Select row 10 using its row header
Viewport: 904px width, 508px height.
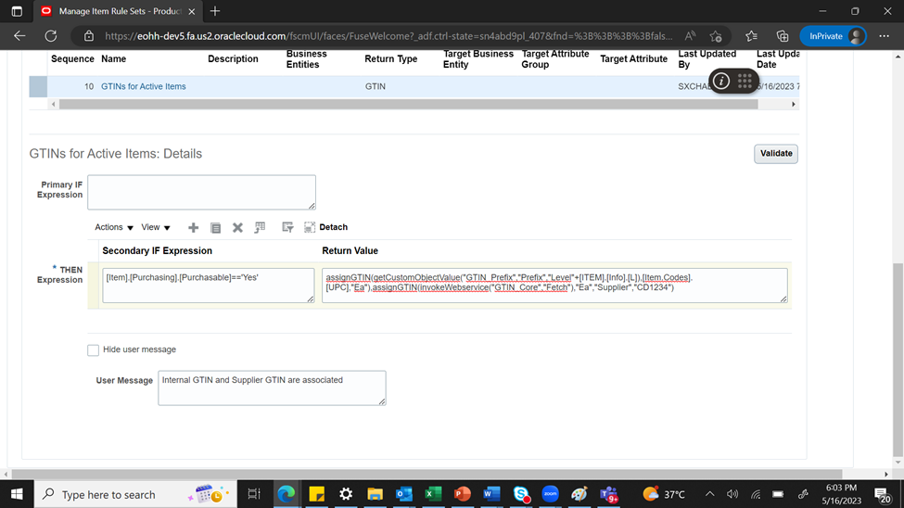click(x=38, y=86)
